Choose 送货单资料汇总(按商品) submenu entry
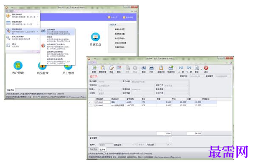 click(x=58, y=54)
